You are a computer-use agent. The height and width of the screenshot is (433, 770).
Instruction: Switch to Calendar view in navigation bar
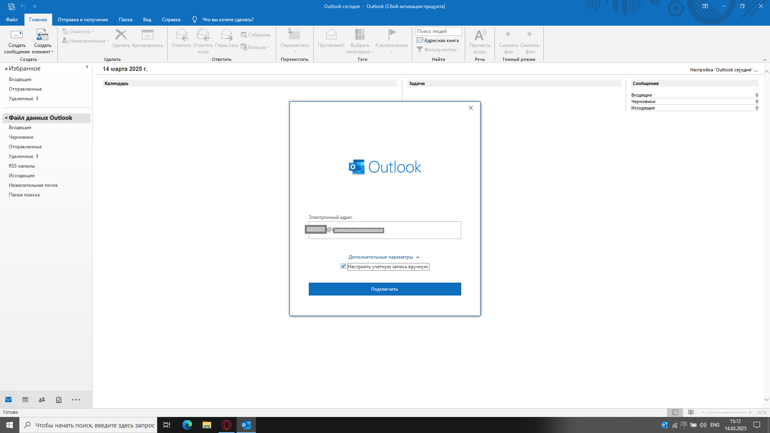(x=25, y=400)
